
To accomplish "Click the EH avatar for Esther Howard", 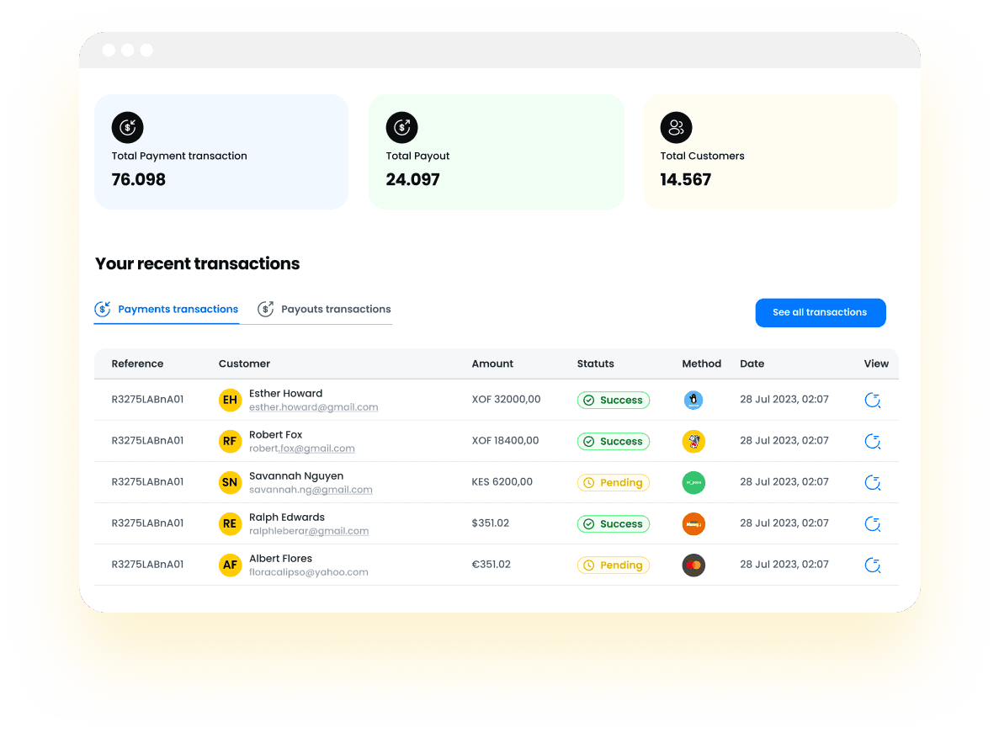I will [x=230, y=401].
